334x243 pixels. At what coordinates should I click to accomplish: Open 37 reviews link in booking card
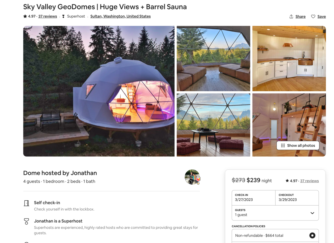point(309,181)
